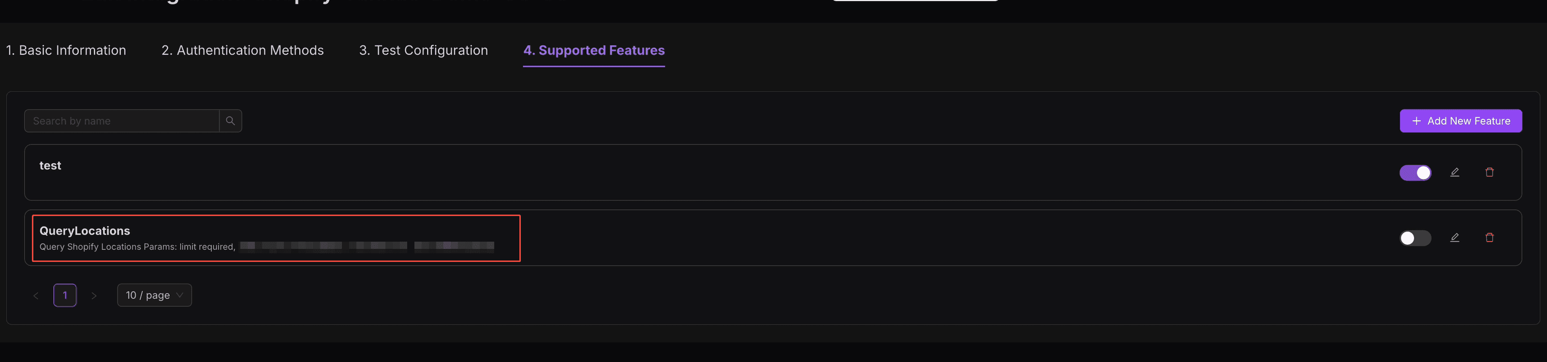Delete the test feature via trash icon
Image resolution: width=1547 pixels, height=362 pixels.
tap(1489, 172)
